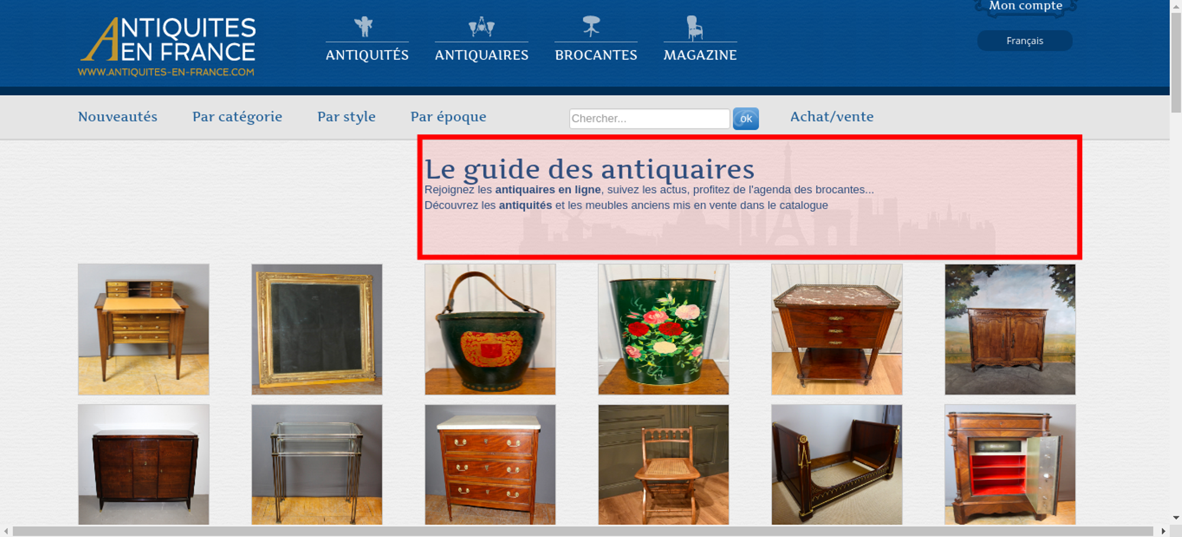Open the Par époque menu
Viewport: 1182px width, 537px height.
[x=449, y=117]
